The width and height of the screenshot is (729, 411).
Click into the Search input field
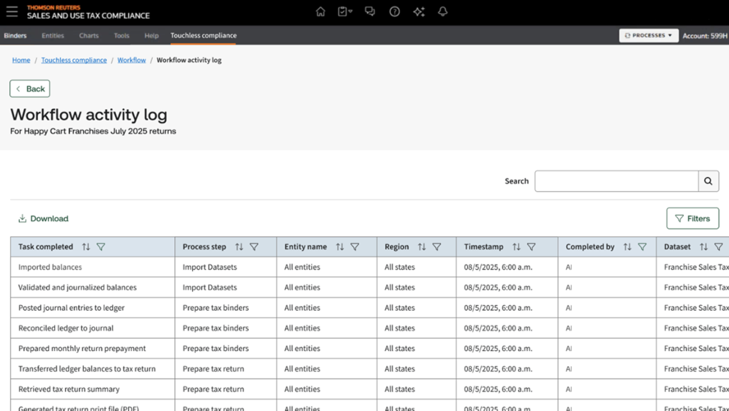[x=616, y=181]
